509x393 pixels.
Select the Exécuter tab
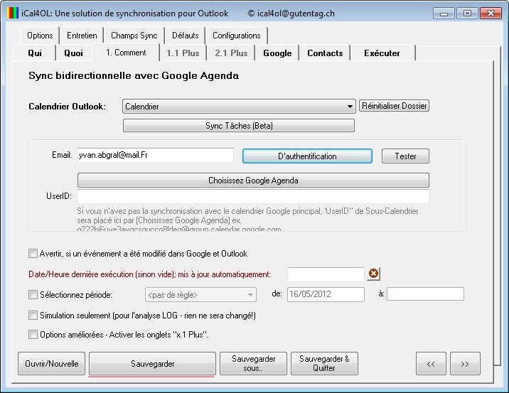(x=382, y=53)
